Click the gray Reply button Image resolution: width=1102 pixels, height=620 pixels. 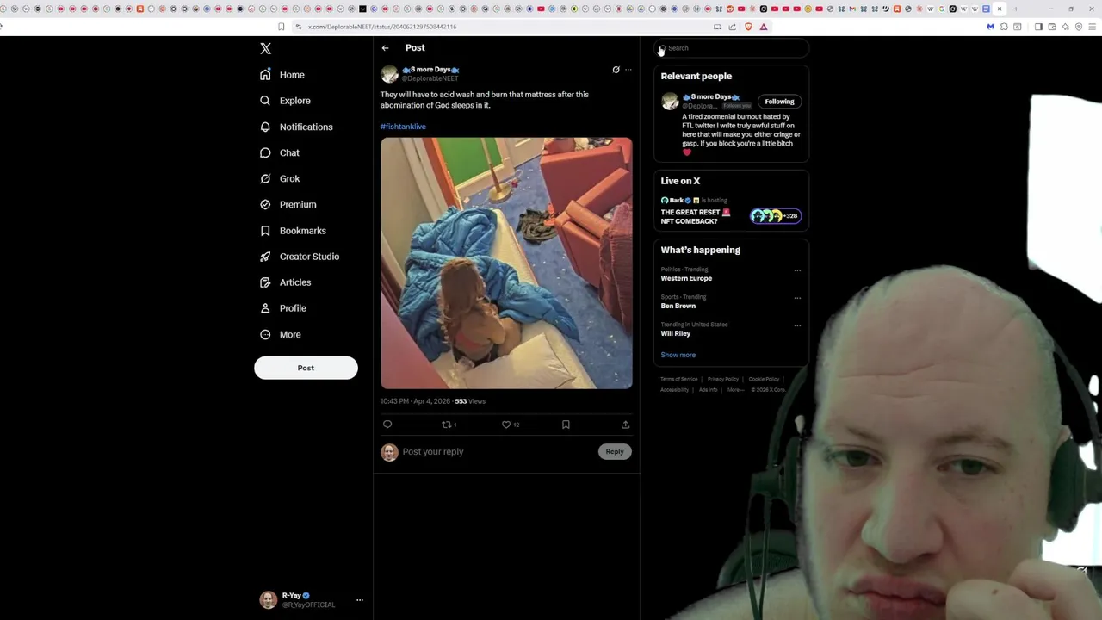(614, 451)
